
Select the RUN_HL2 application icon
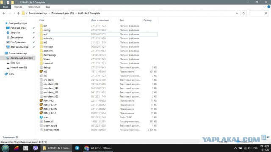[x=41, y=100]
